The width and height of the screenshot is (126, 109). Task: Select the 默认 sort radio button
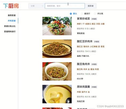tap(71, 14)
